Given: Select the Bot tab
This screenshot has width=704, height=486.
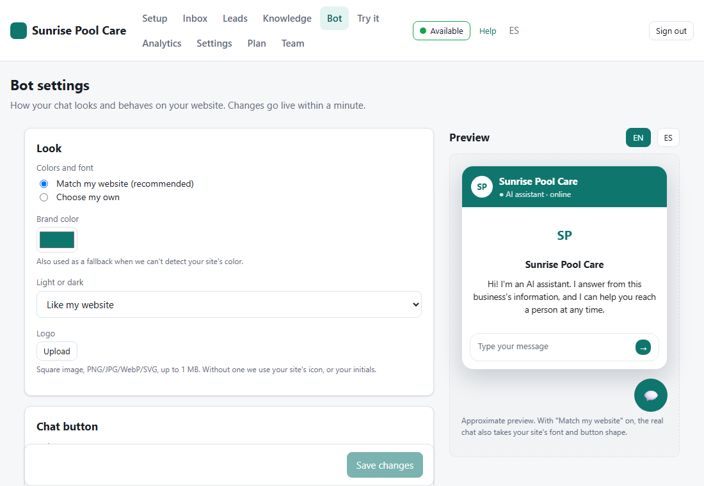Looking at the screenshot, I should click(x=334, y=19).
